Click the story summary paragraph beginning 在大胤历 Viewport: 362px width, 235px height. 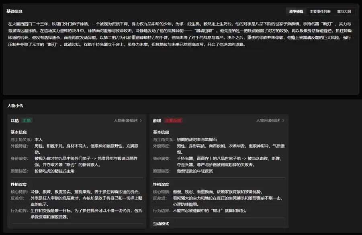click(x=180, y=34)
